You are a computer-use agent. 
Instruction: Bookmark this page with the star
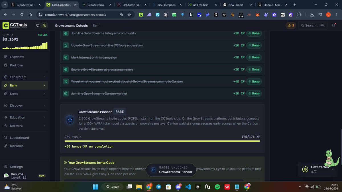[129, 15]
